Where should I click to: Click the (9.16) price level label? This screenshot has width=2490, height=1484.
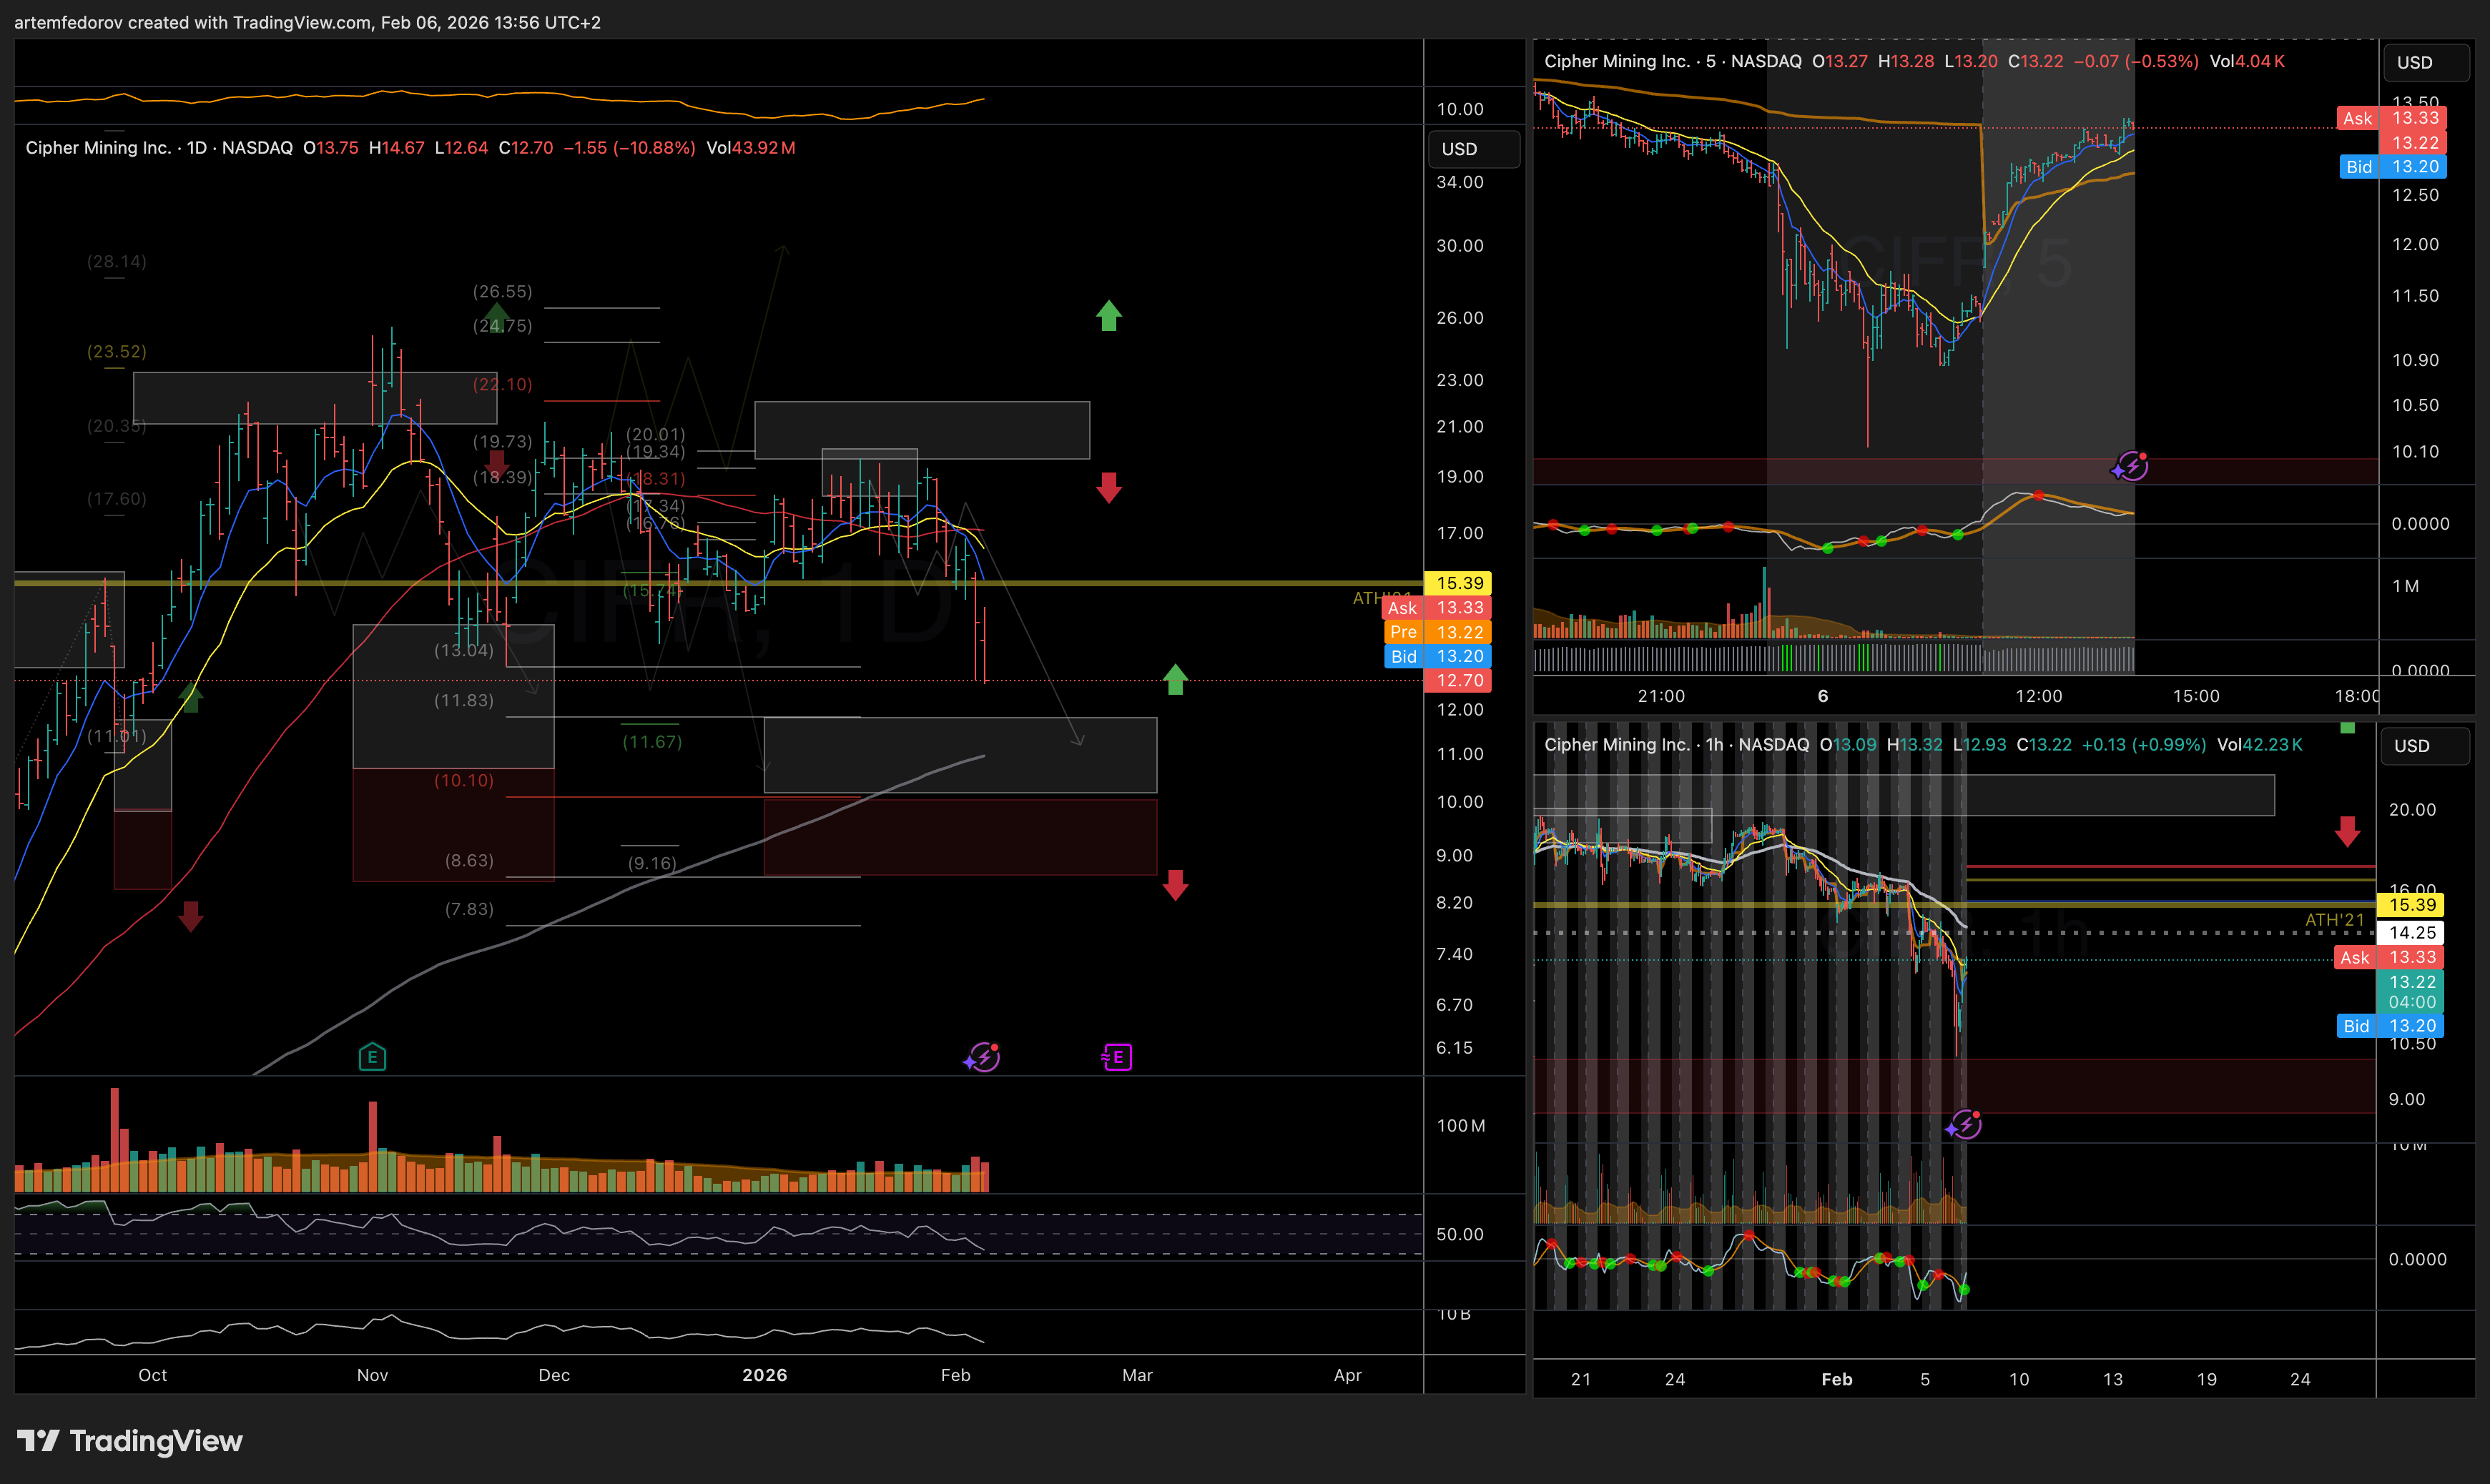point(652,863)
